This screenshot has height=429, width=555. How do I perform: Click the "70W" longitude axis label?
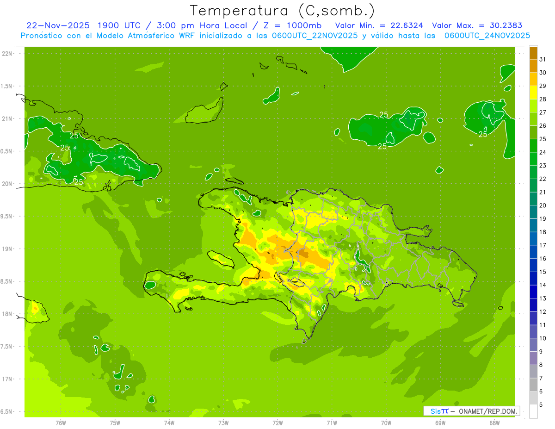click(386, 423)
